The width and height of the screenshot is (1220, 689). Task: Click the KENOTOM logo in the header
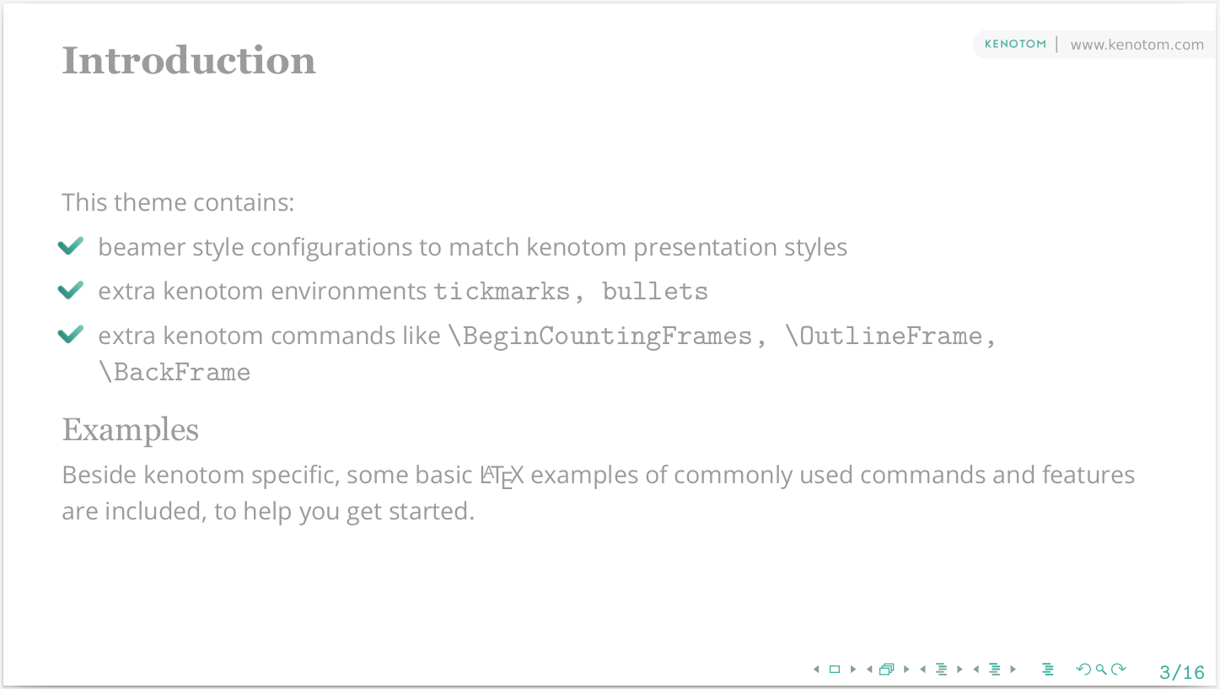coord(1015,45)
